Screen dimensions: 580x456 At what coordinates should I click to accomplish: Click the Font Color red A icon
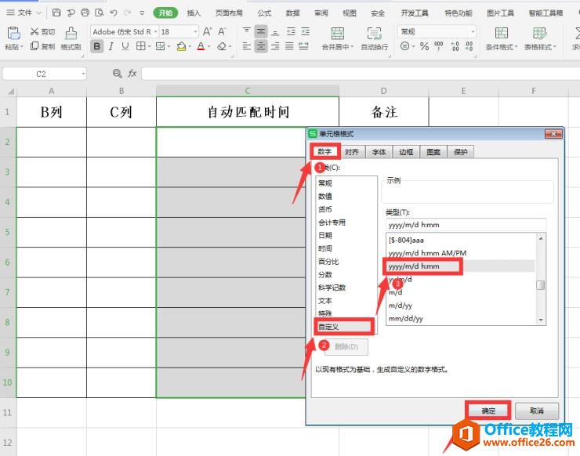click(x=201, y=46)
